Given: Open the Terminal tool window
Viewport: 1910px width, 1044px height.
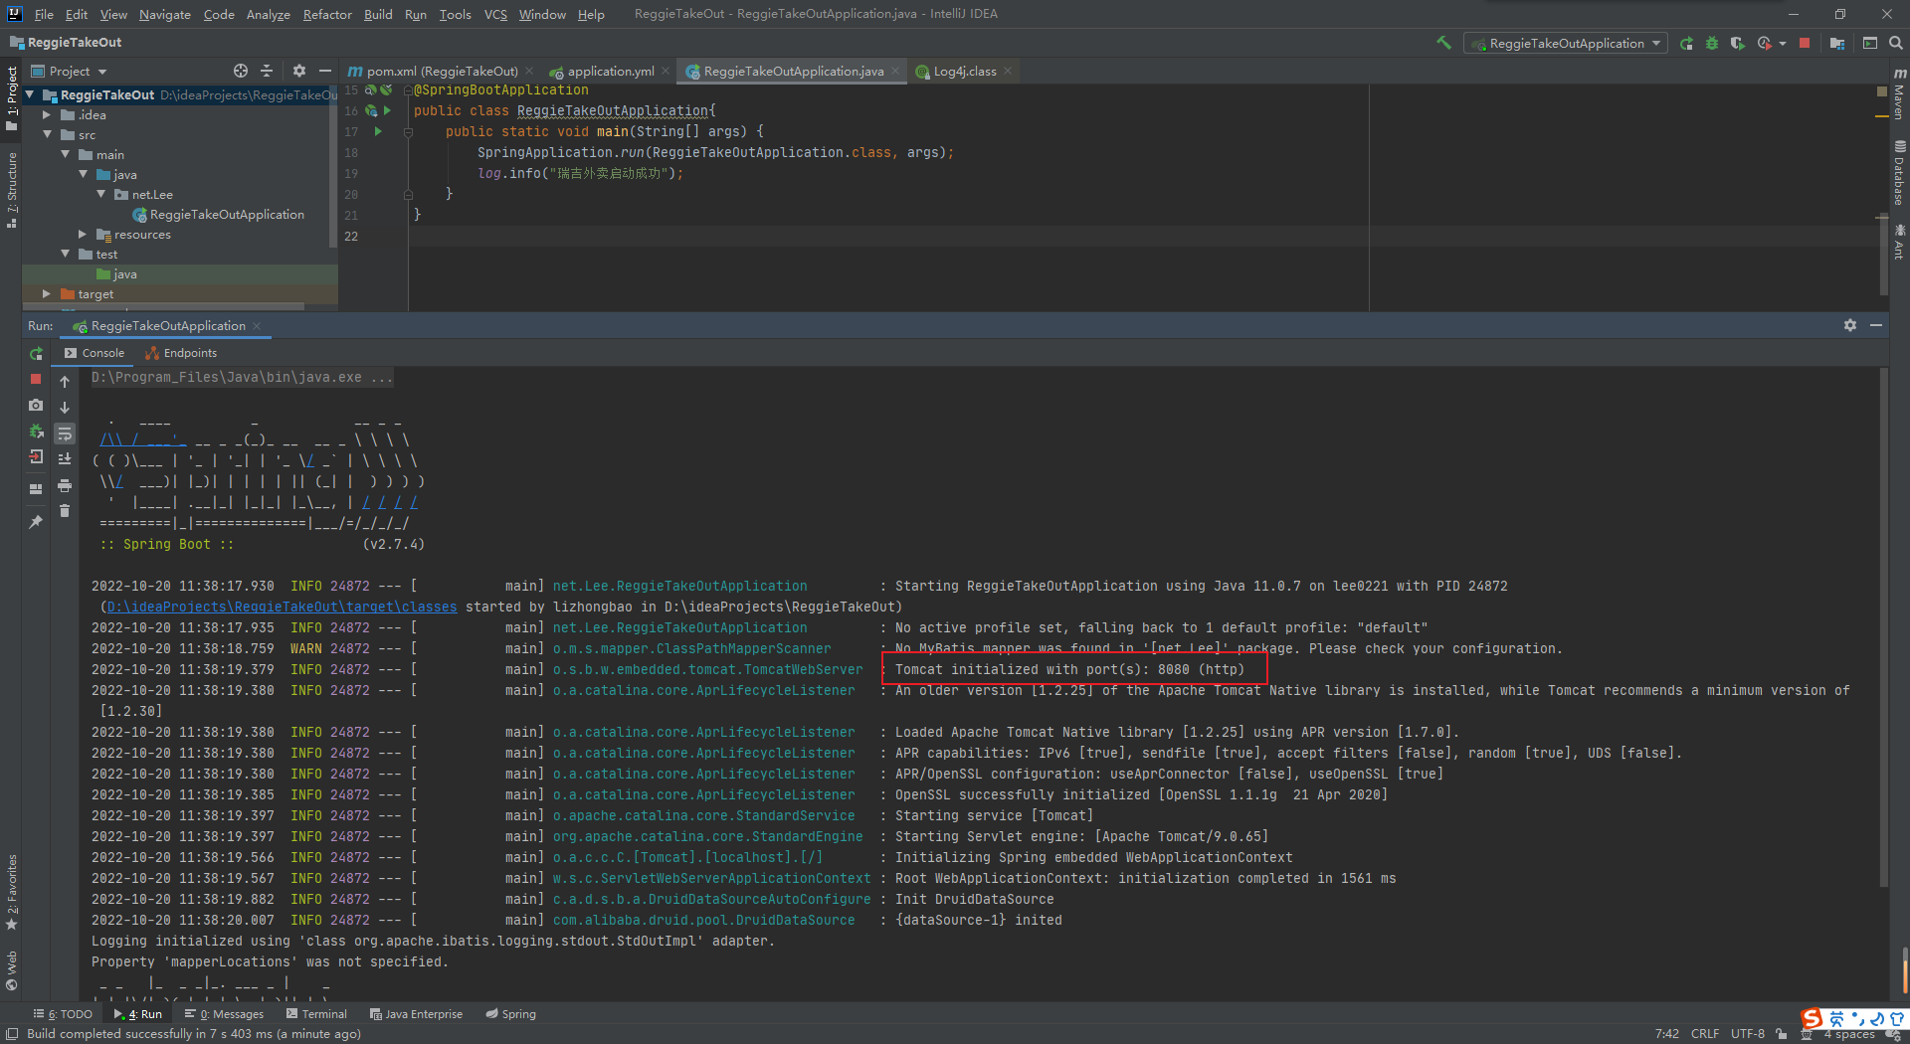Looking at the screenshot, I should 316,1014.
